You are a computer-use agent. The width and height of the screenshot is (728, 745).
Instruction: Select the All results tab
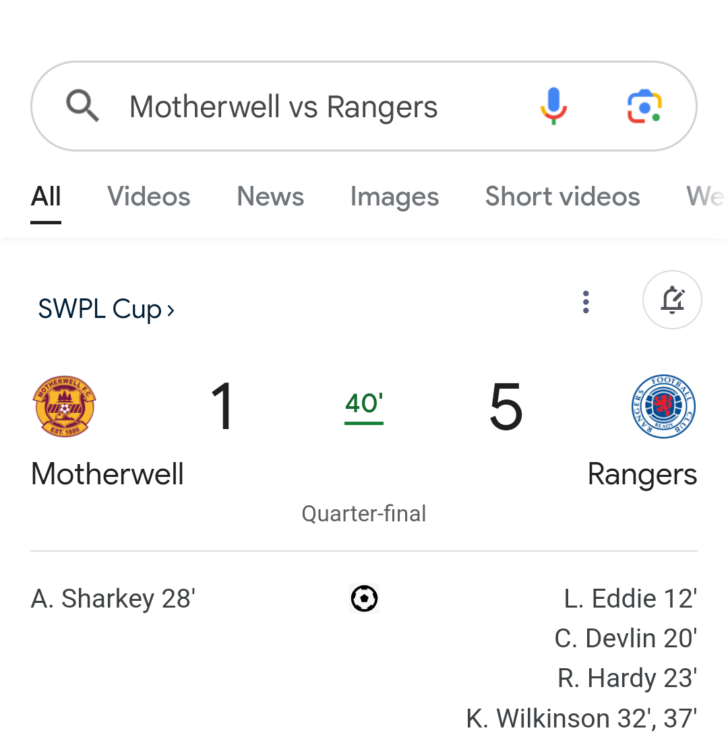tap(46, 196)
